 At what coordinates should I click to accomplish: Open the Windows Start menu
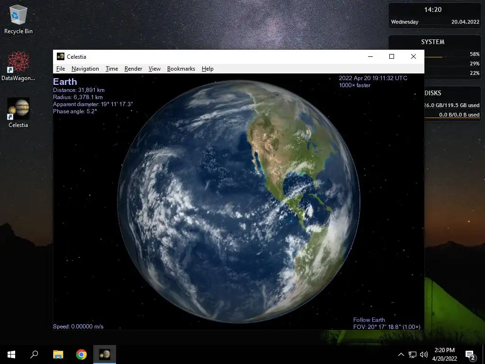tap(11, 355)
